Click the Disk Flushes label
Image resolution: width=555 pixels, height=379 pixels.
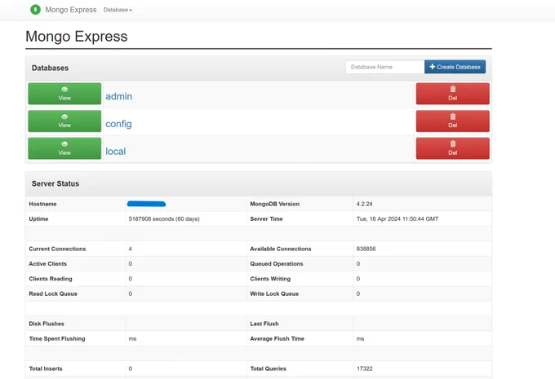pyautogui.click(x=47, y=324)
